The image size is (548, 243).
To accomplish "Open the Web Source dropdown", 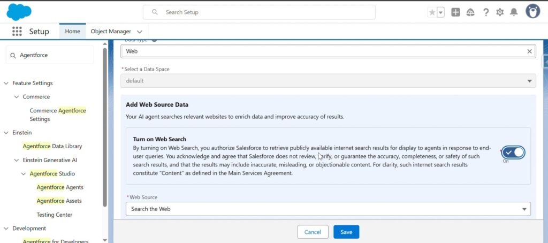I will point(328,209).
